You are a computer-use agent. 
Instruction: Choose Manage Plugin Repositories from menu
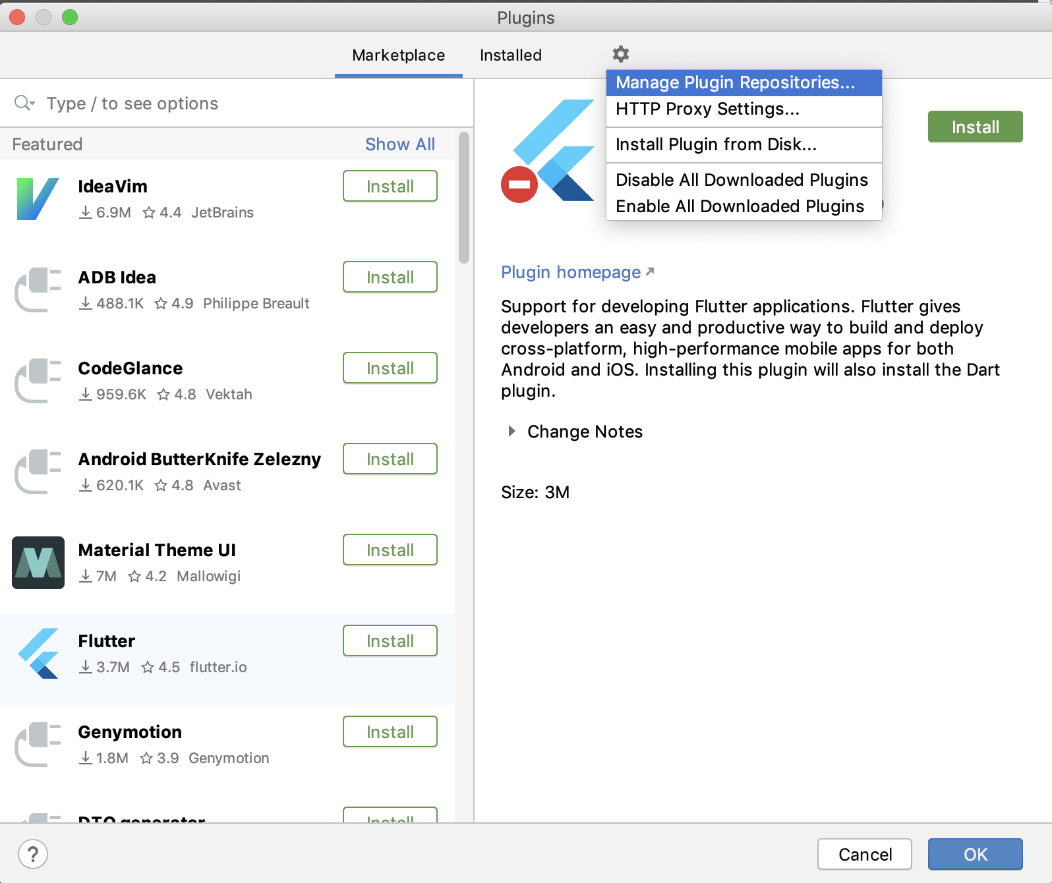(744, 82)
